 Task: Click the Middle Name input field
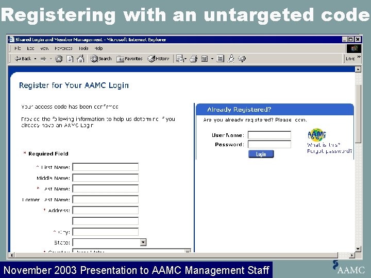[105, 178]
